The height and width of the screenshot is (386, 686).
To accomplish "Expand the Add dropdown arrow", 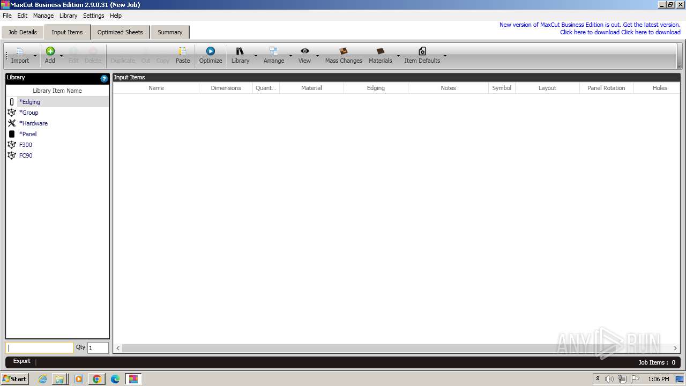I will [x=61, y=56].
